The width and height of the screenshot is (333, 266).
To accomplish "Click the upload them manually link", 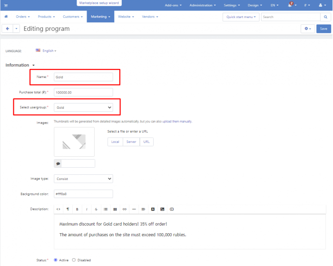I will pos(177,121).
